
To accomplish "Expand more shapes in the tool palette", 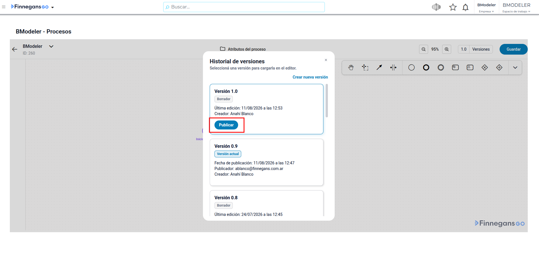I will 515,68.
